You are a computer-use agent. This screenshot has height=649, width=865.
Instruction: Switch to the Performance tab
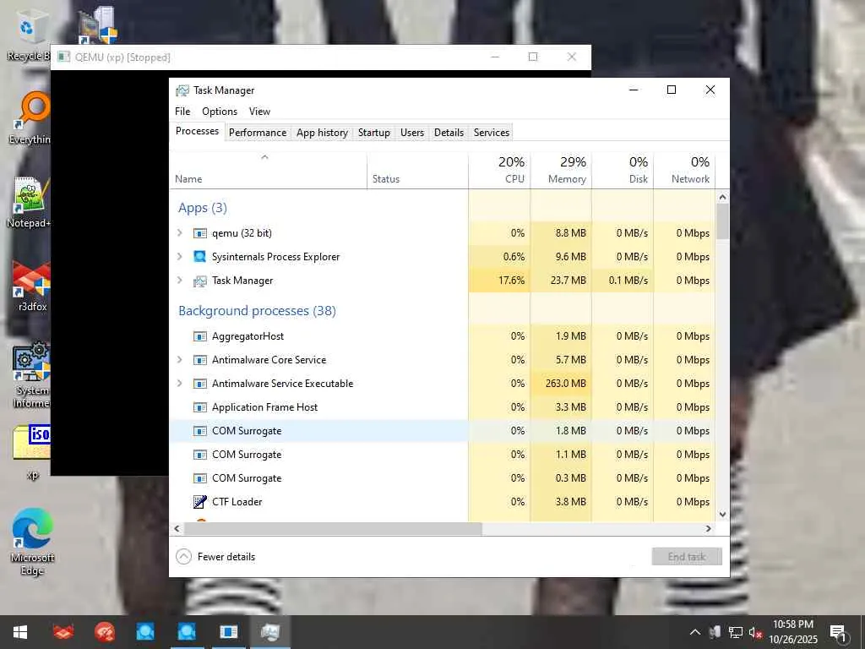click(x=258, y=133)
